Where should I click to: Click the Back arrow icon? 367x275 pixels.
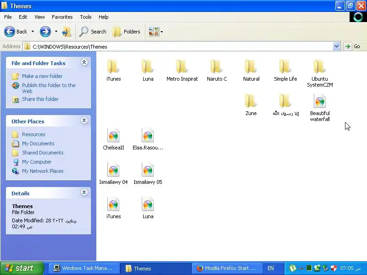[x=10, y=32]
